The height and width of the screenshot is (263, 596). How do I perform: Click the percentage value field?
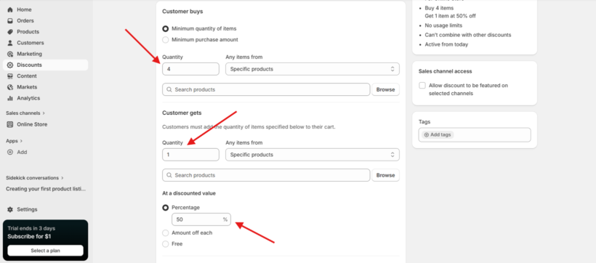pos(201,219)
